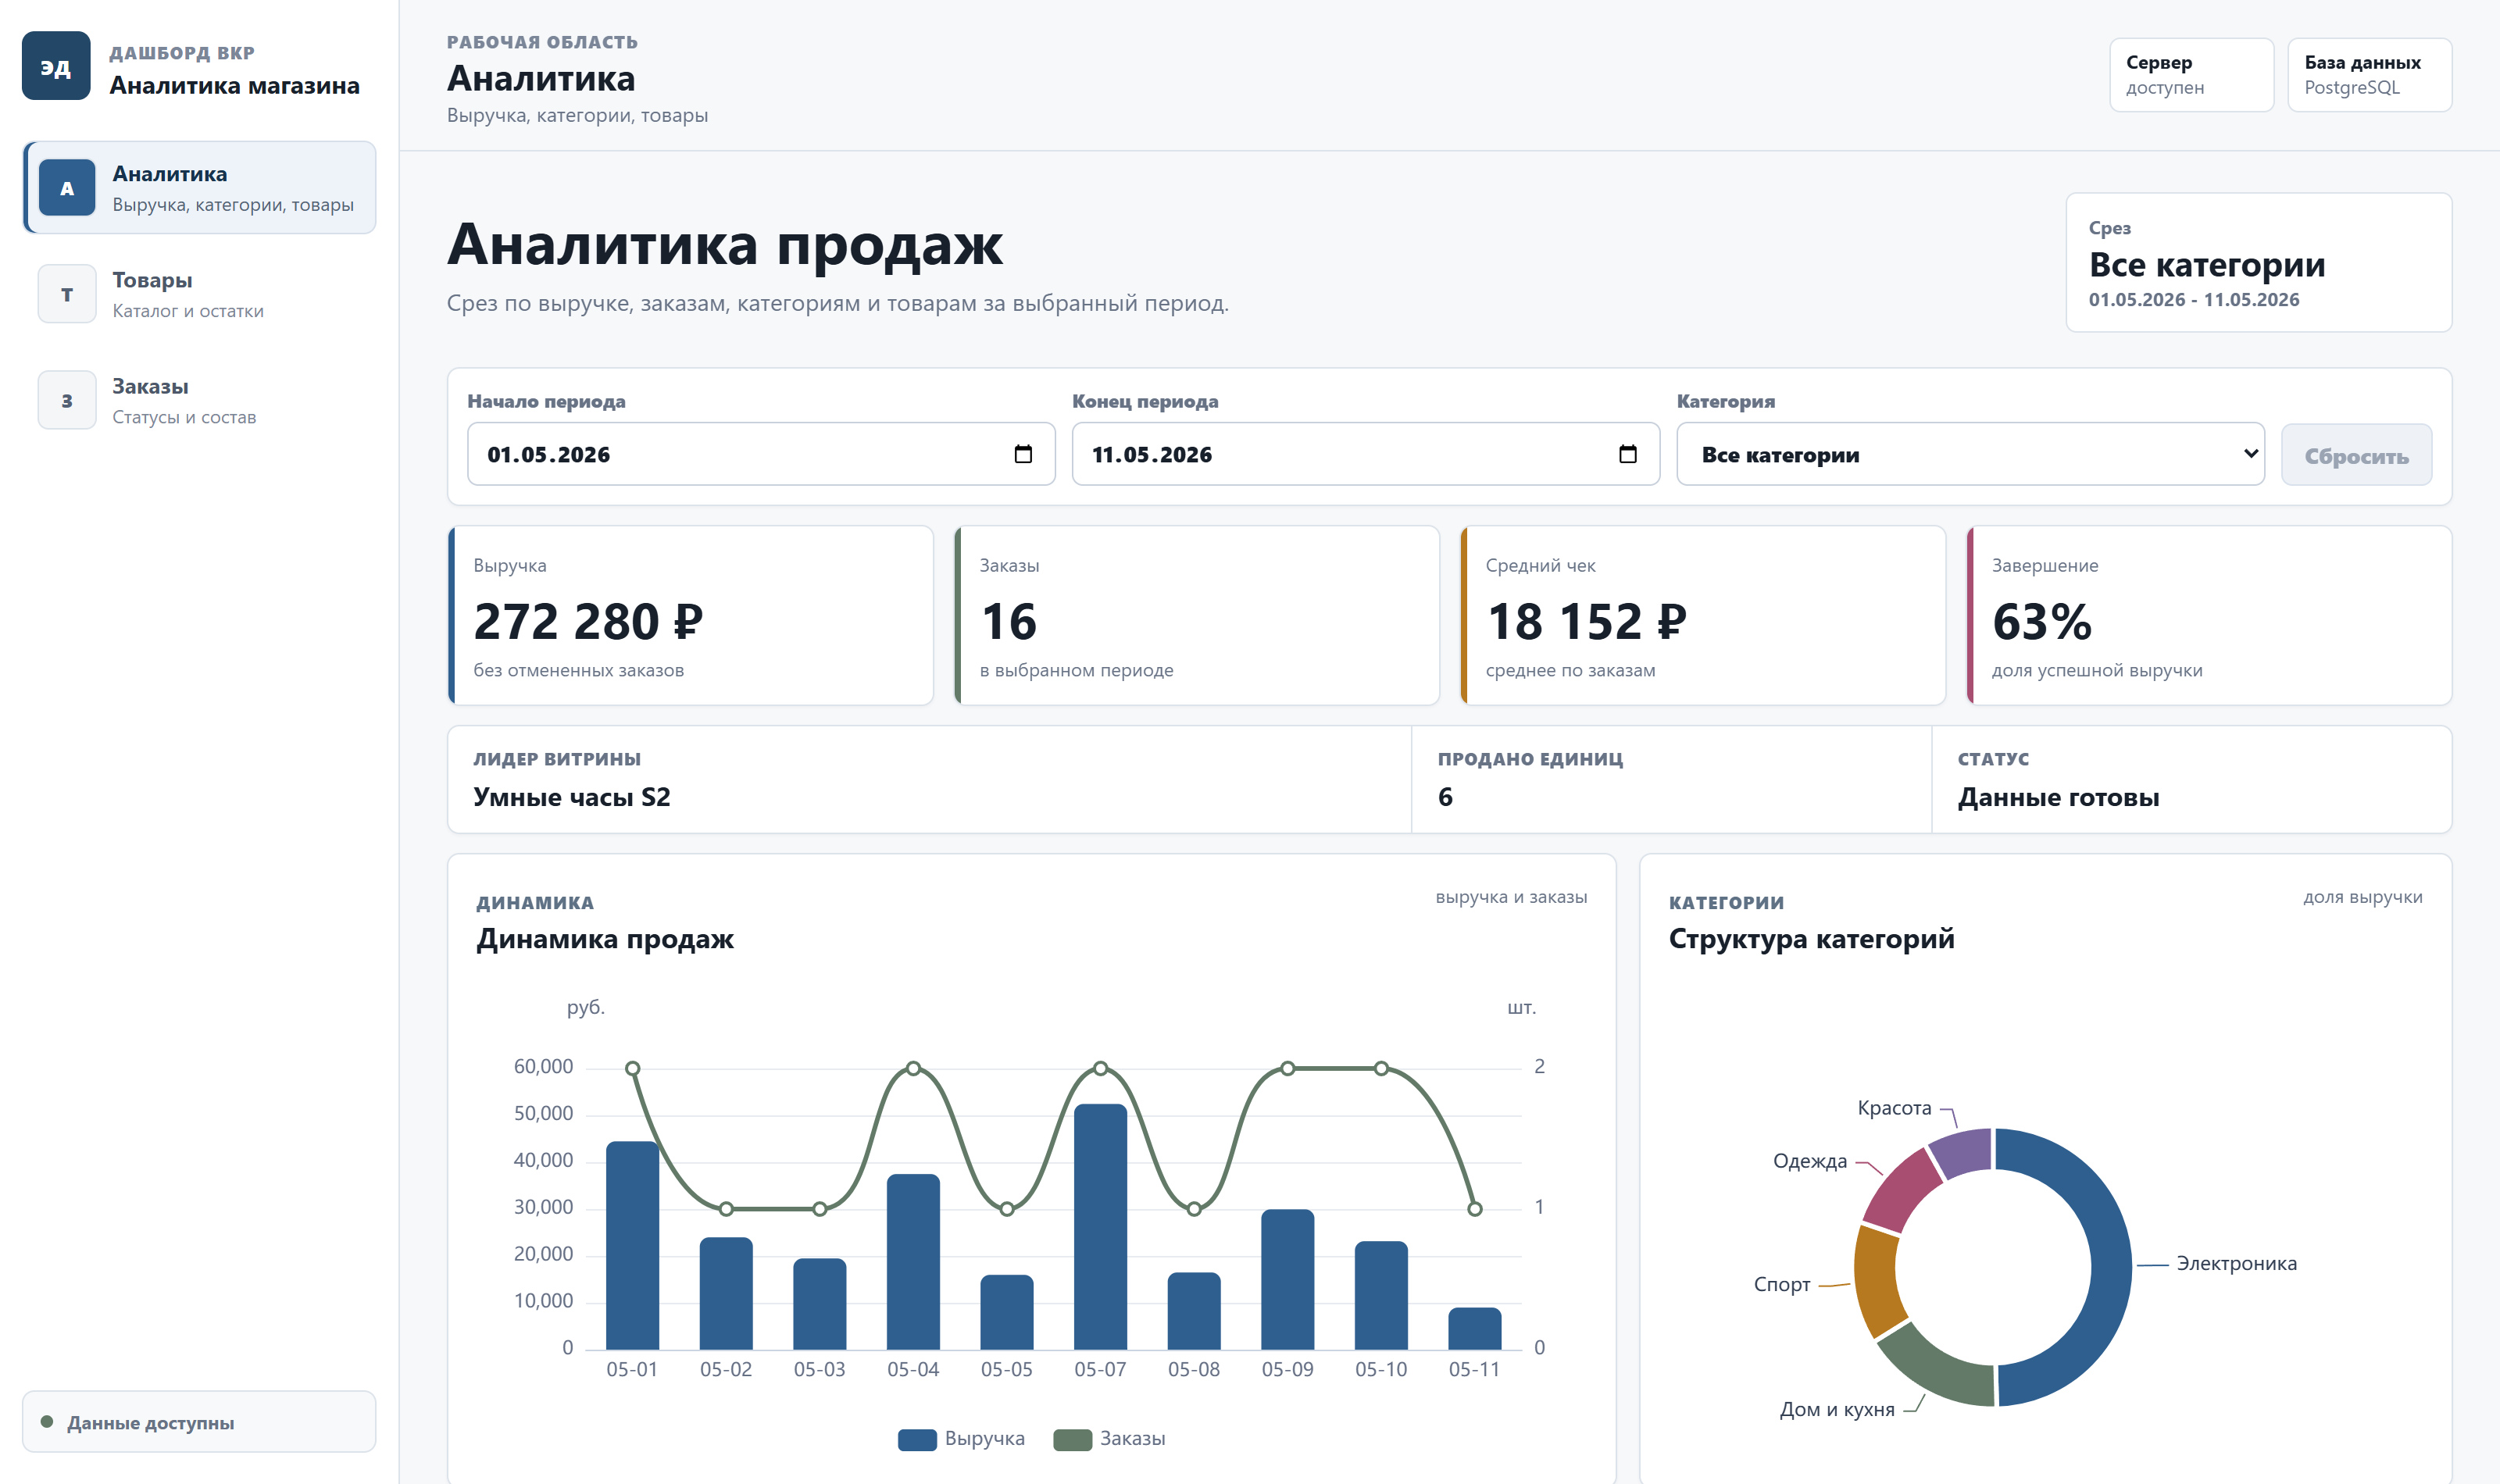Screen dimensions: 2500x1484
Task: Click the 05-11 revenue bar
Action: [1474, 1328]
